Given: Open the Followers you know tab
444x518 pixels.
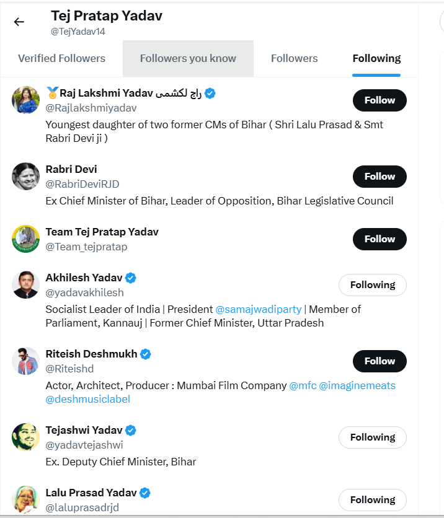Looking at the screenshot, I should [188, 59].
